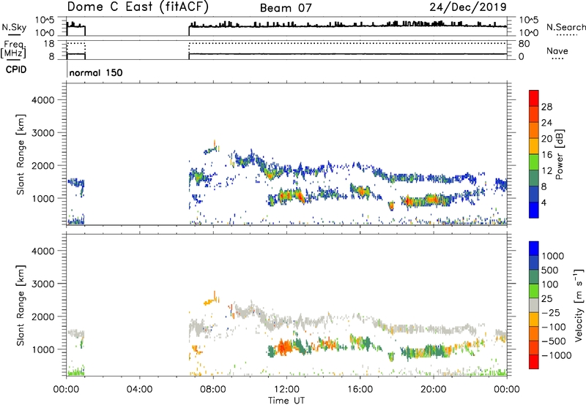Click the 'Time UT' axis title

pos(286,401)
